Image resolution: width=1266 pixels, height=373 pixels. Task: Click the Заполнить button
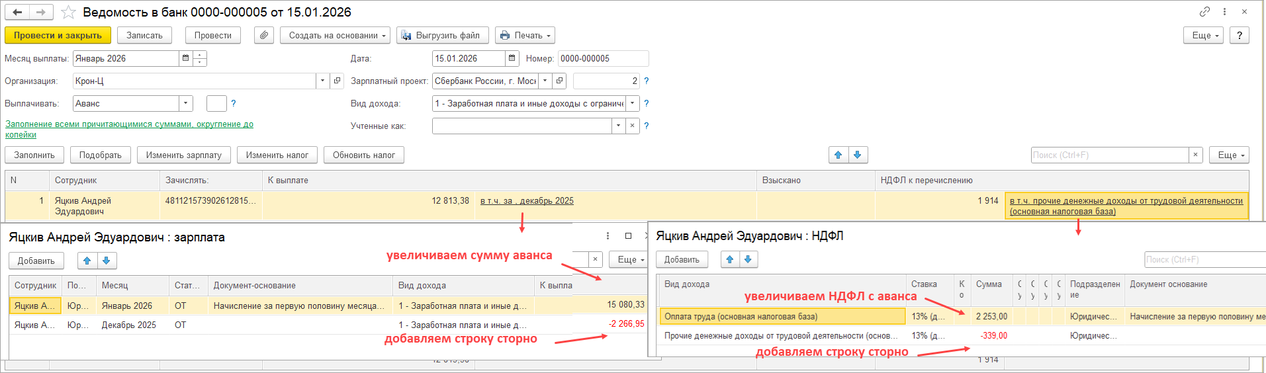[x=34, y=155]
